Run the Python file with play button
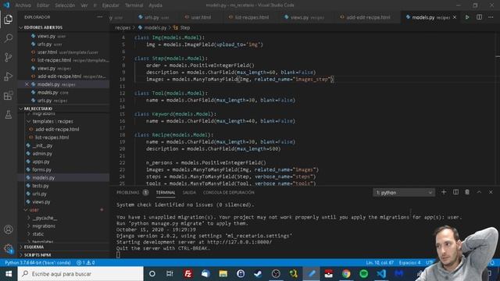Image resolution: width=500 pixels, height=281 pixels. click(x=467, y=17)
